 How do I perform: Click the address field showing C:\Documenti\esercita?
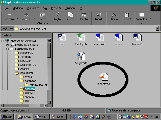point(85,28)
